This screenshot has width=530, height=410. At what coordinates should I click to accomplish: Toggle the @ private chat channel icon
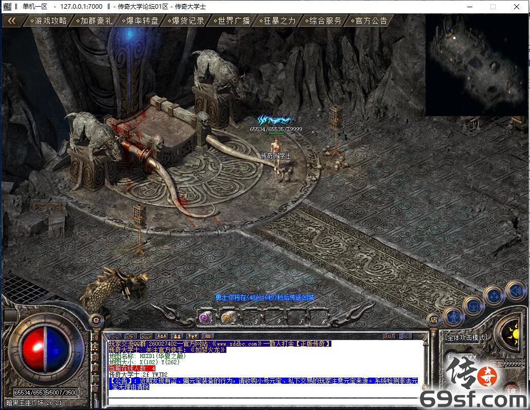(96, 389)
